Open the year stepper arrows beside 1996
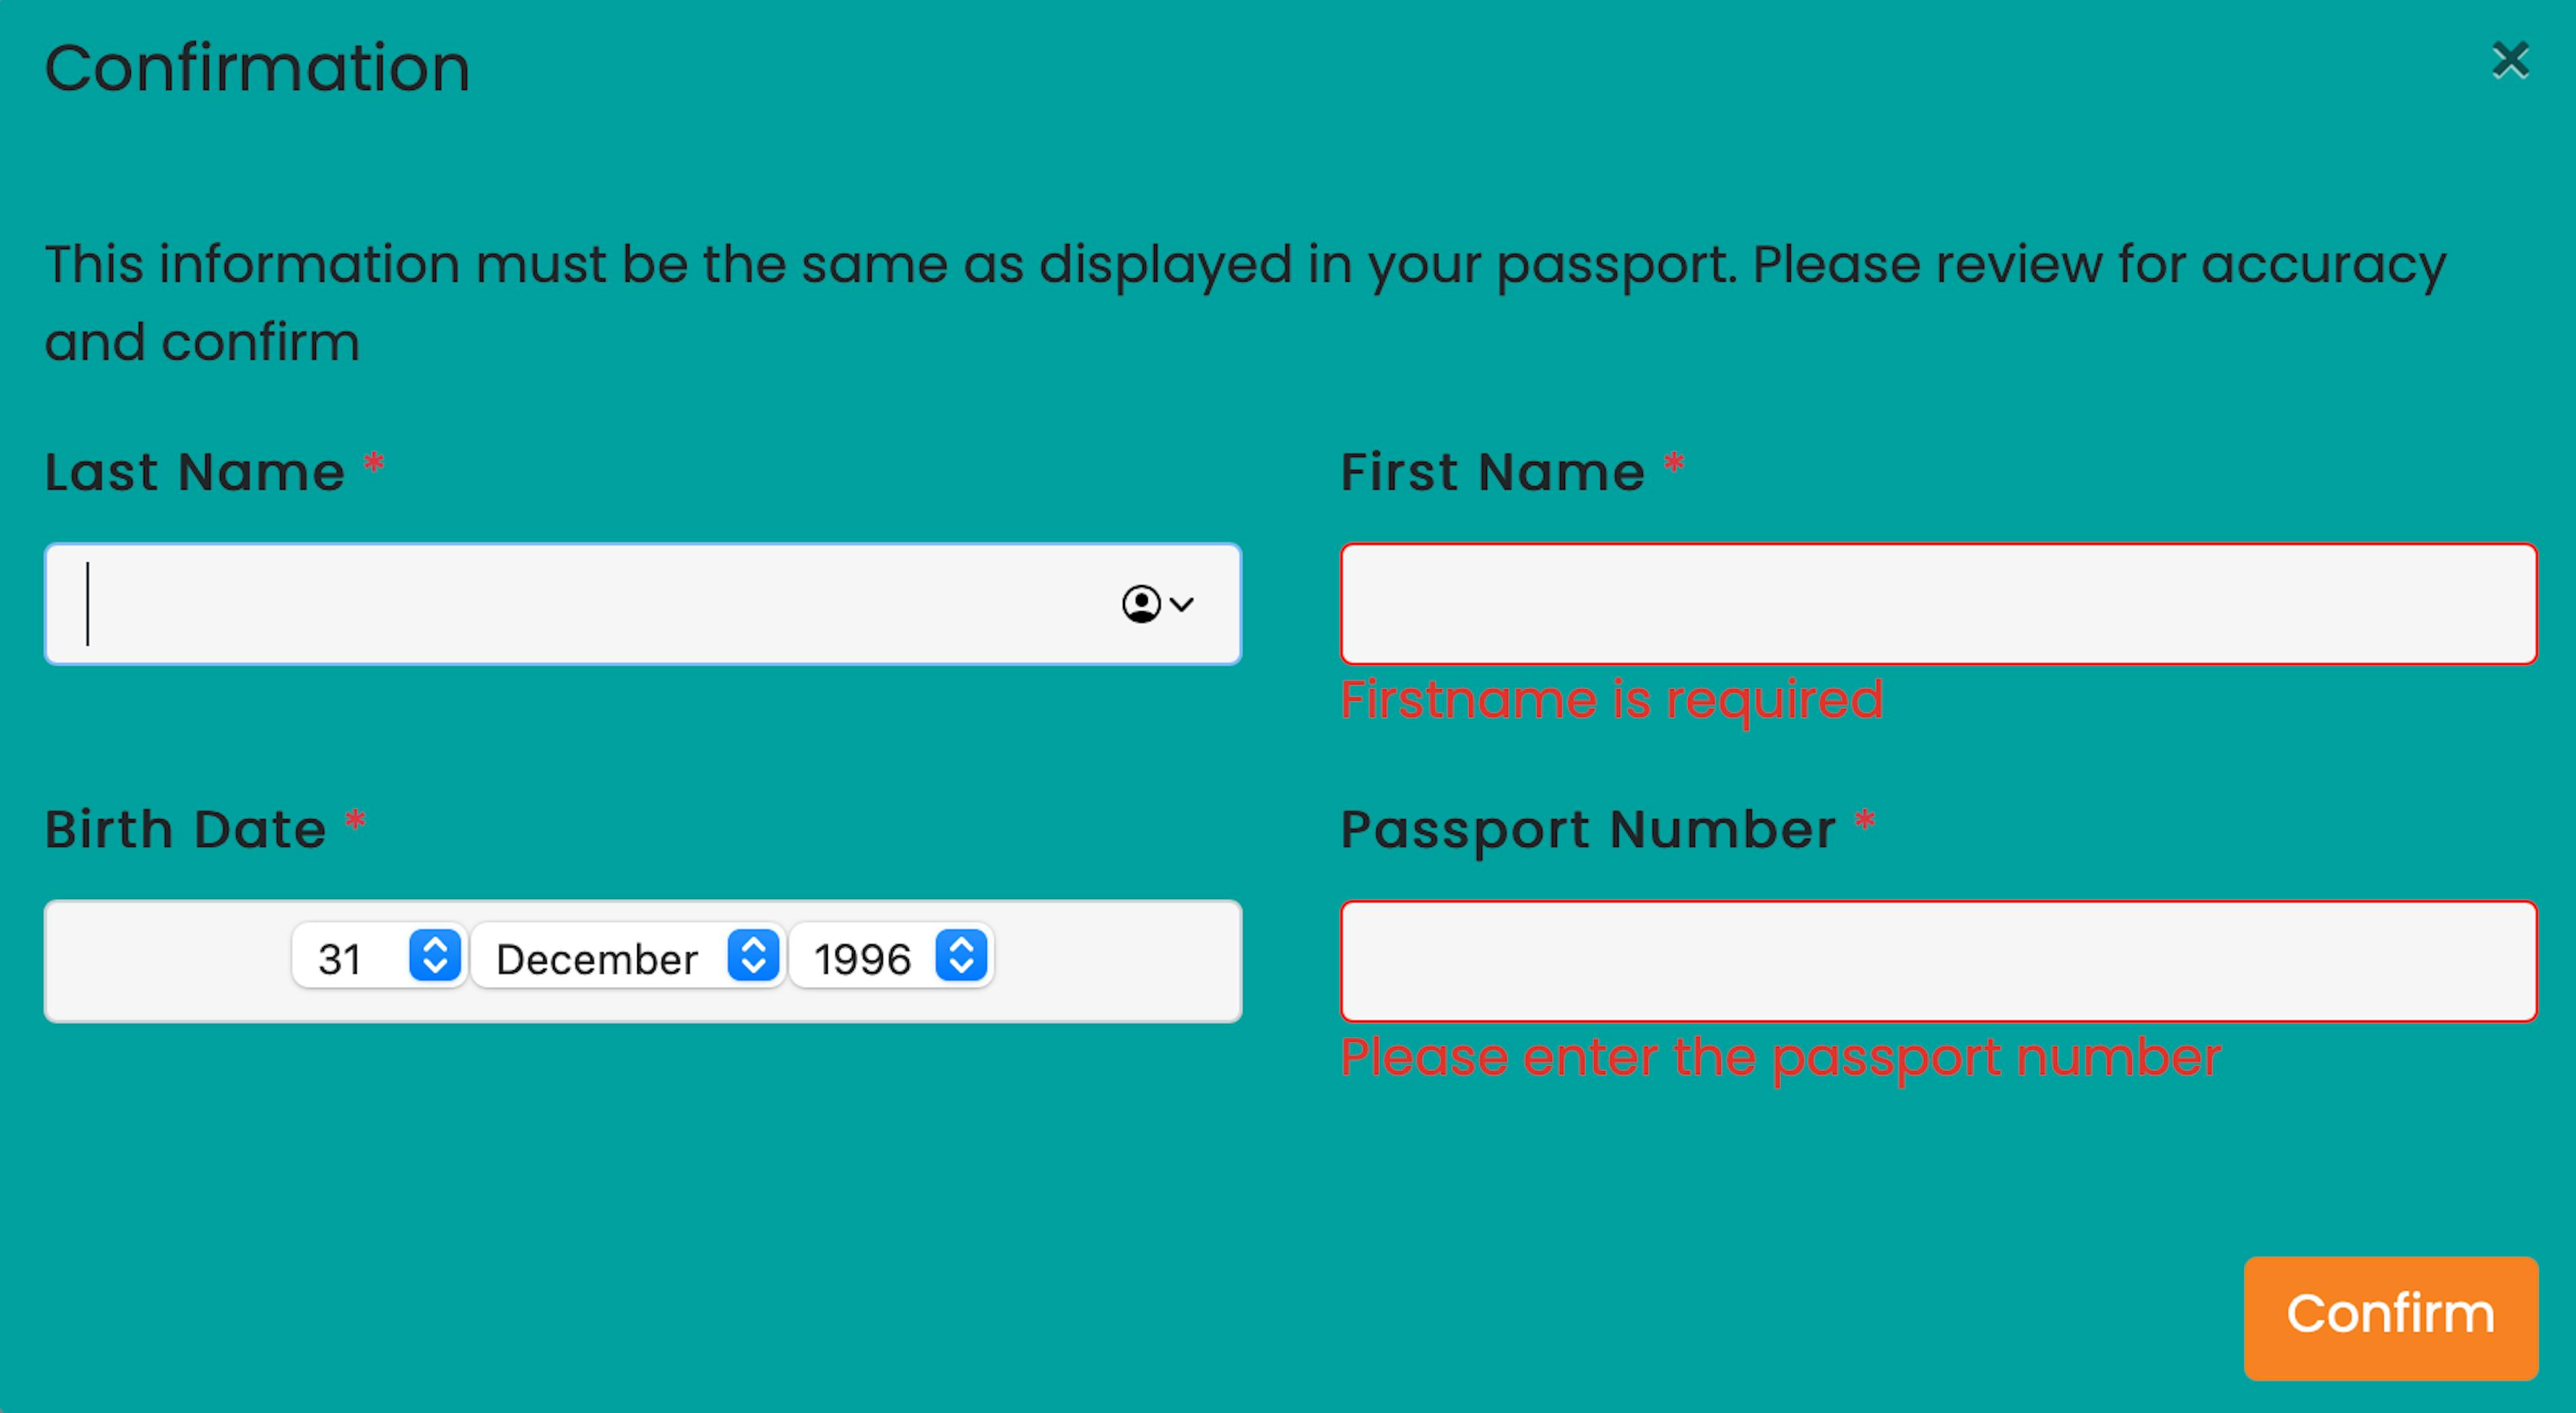The width and height of the screenshot is (2576, 1413). tap(962, 955)
